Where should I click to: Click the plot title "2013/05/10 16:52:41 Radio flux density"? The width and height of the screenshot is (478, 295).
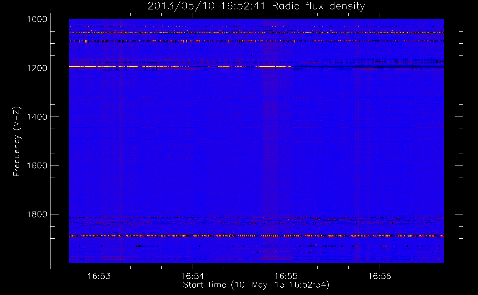click(x=256, y=6)
